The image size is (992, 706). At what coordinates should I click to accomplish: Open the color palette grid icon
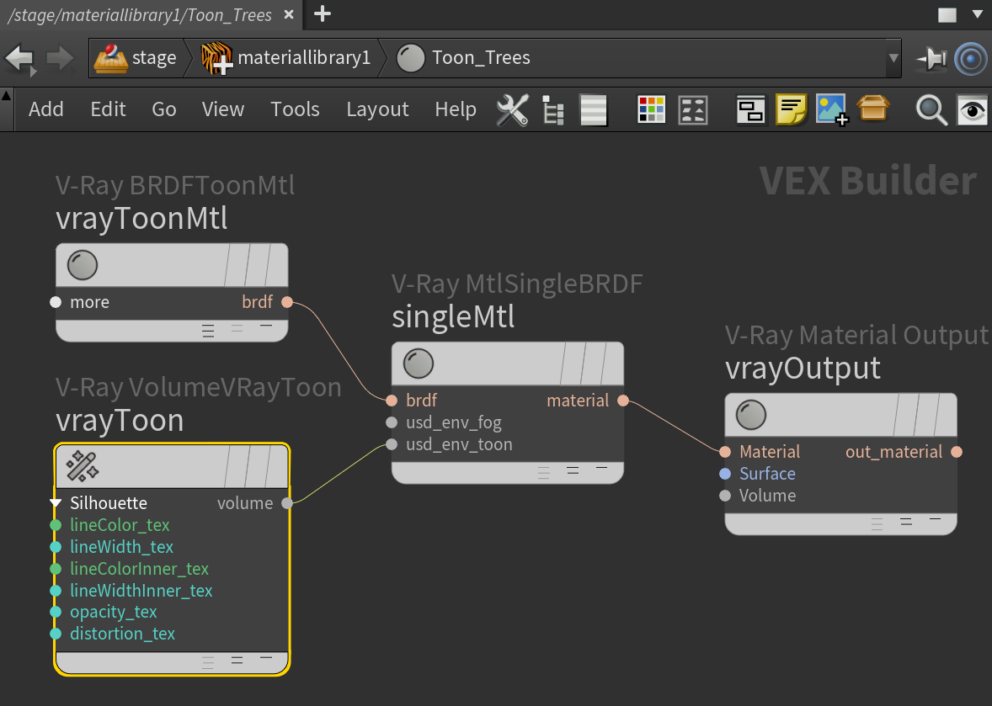[651, 110]
